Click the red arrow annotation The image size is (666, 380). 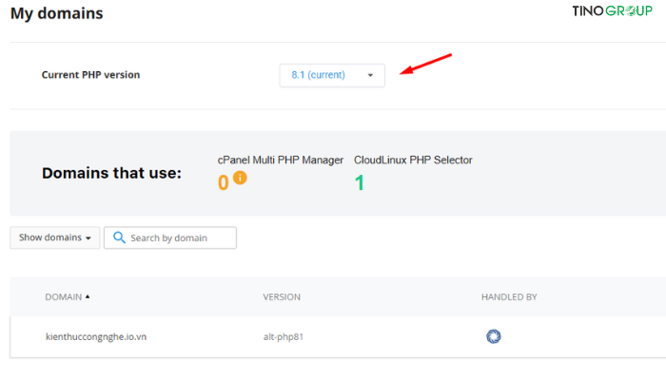pyautogui.click(x=424, y=66)
